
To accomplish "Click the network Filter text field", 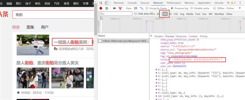I will point(115,14).
